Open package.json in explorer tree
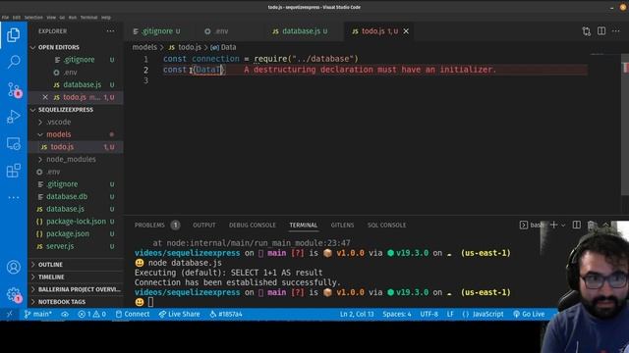Viewport: 629px width, 353px height. coord(76,233)
